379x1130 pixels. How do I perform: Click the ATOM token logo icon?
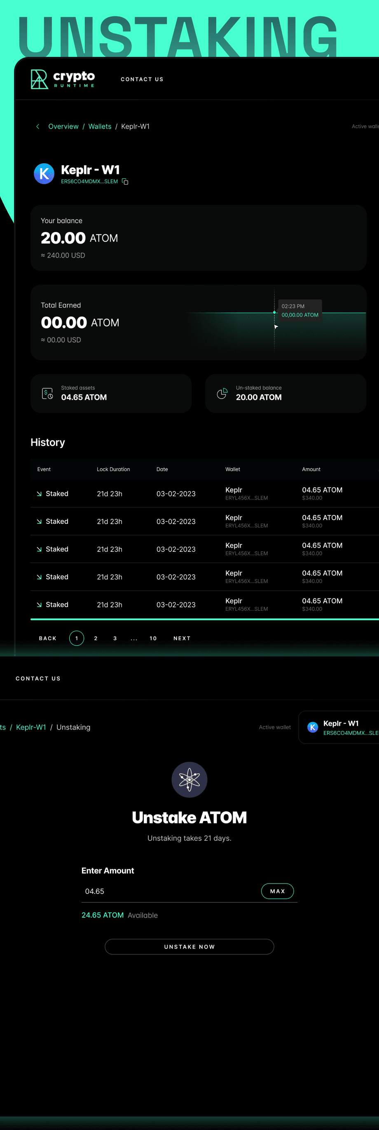(x=189, y=780)
